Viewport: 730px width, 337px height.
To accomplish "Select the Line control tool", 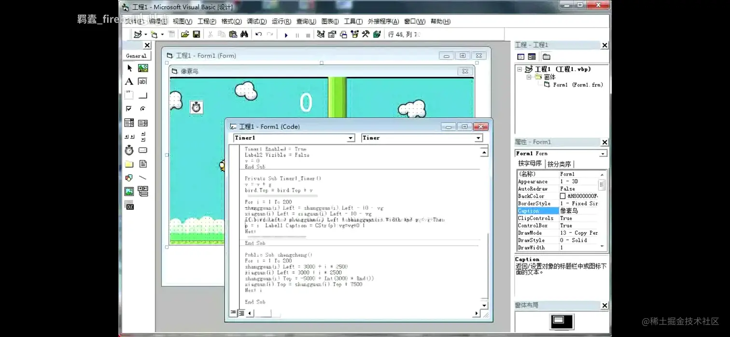I will coord(143,178).
